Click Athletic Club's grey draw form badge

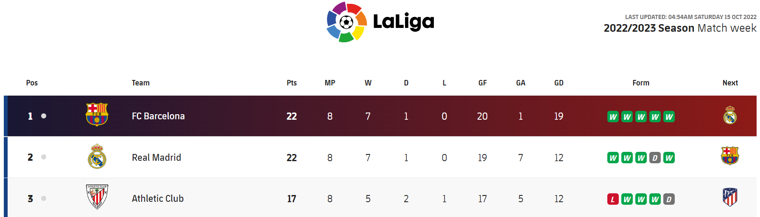point(669,199)
